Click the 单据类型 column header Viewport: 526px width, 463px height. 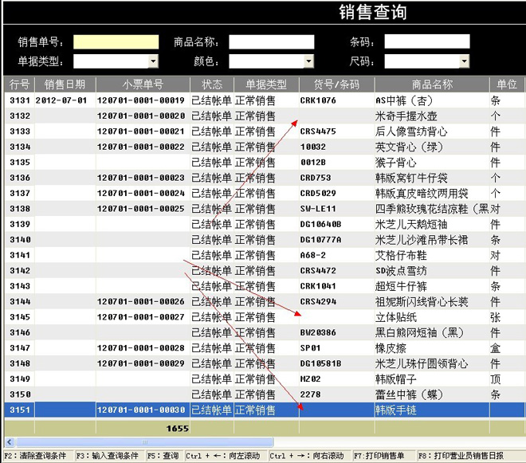(266, 84)
